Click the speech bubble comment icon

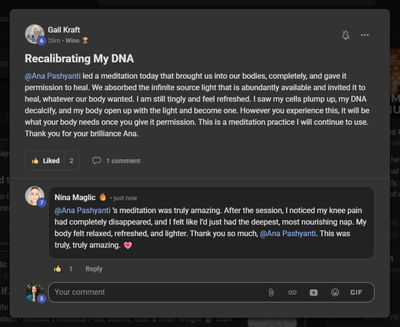point(97,161)
